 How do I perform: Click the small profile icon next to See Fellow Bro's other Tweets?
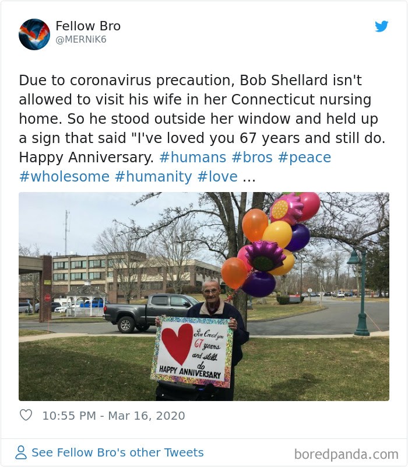click(22, 452)
